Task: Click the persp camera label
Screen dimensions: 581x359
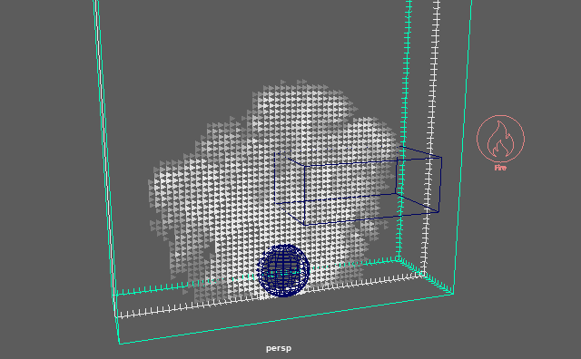Action: point(279,348)
